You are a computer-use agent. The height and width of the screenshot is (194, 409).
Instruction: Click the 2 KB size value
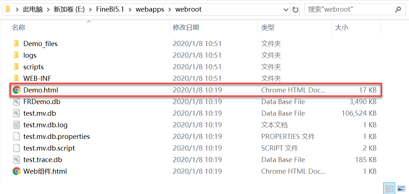click(370, 148)
